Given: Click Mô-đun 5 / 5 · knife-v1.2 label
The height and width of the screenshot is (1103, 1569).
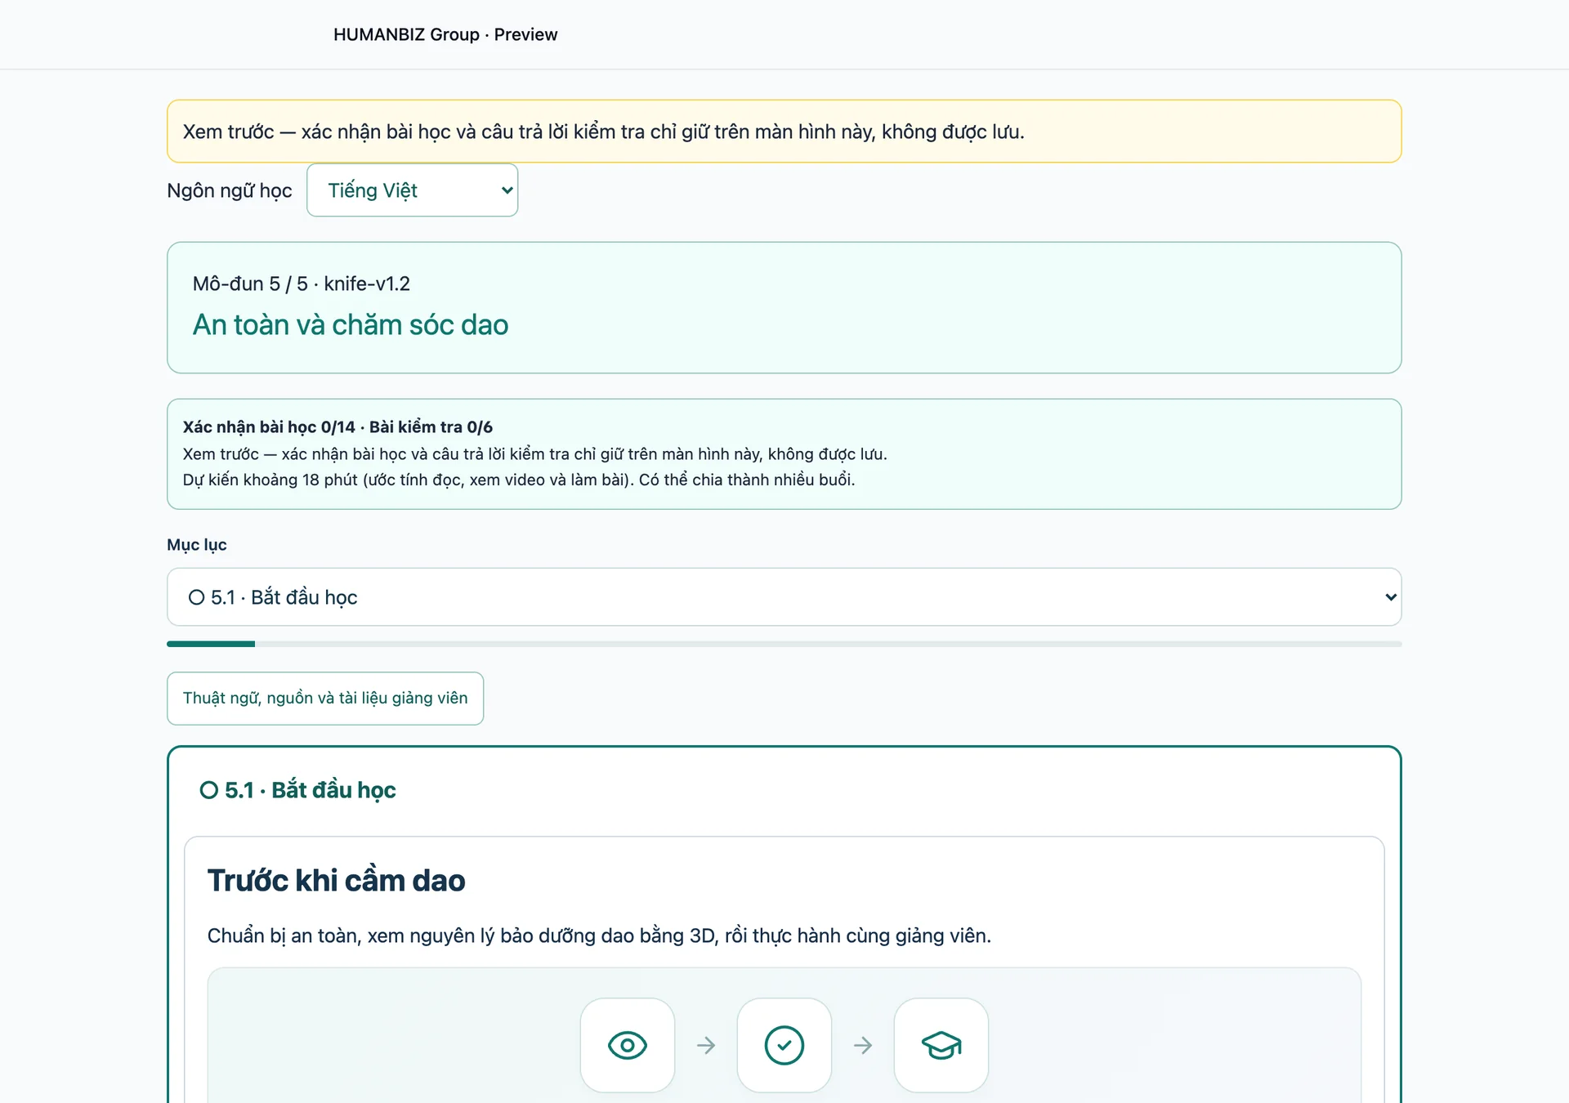Looking at the screenshot, I should pyautogui.click(x=302, y=284).
